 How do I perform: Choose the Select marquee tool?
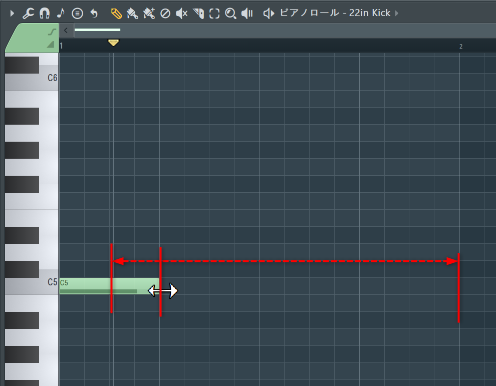point(214,14)
